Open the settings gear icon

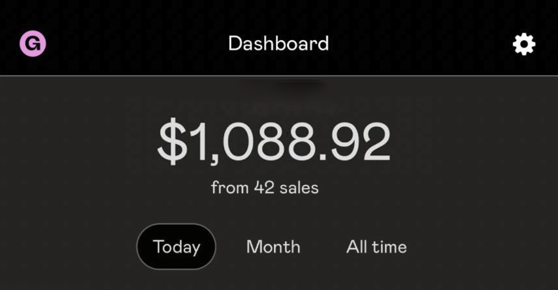(524, 44)
